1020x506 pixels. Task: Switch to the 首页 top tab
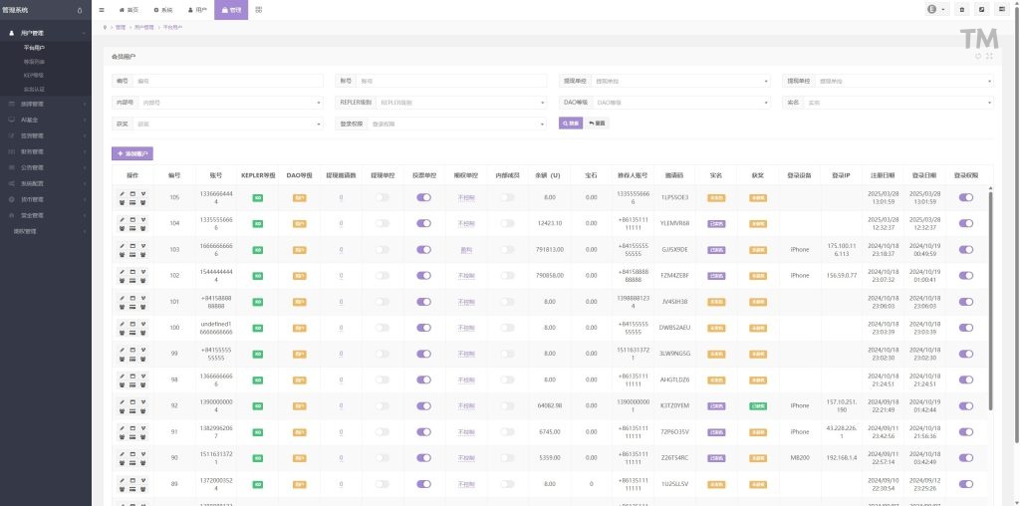pos(129,9)
